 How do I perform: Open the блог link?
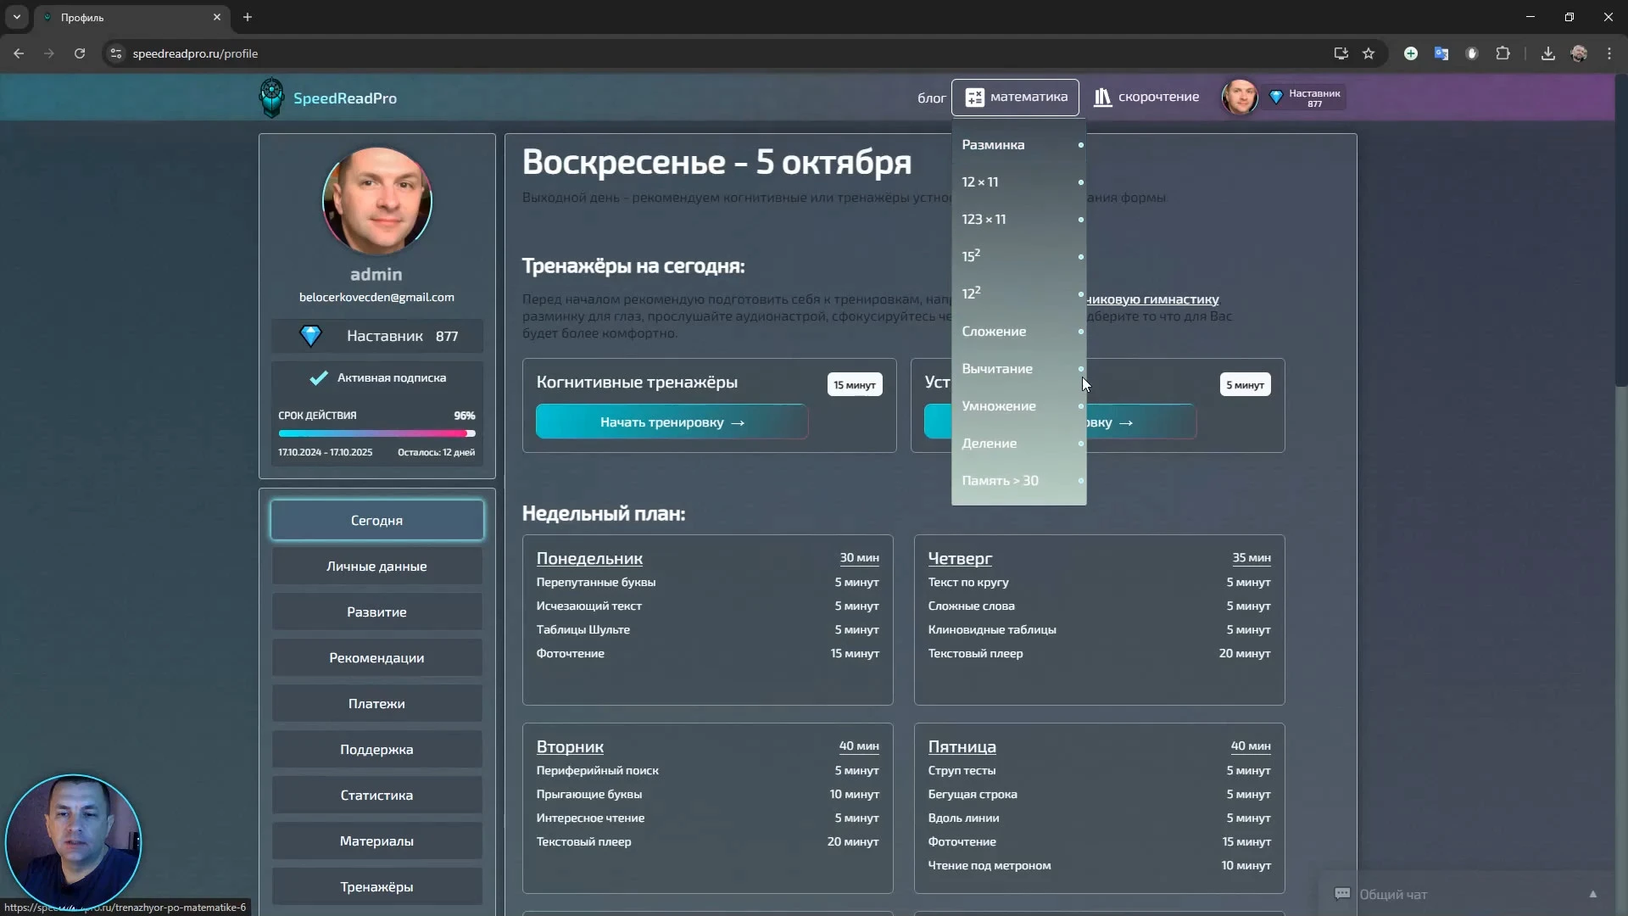(931, 98)
